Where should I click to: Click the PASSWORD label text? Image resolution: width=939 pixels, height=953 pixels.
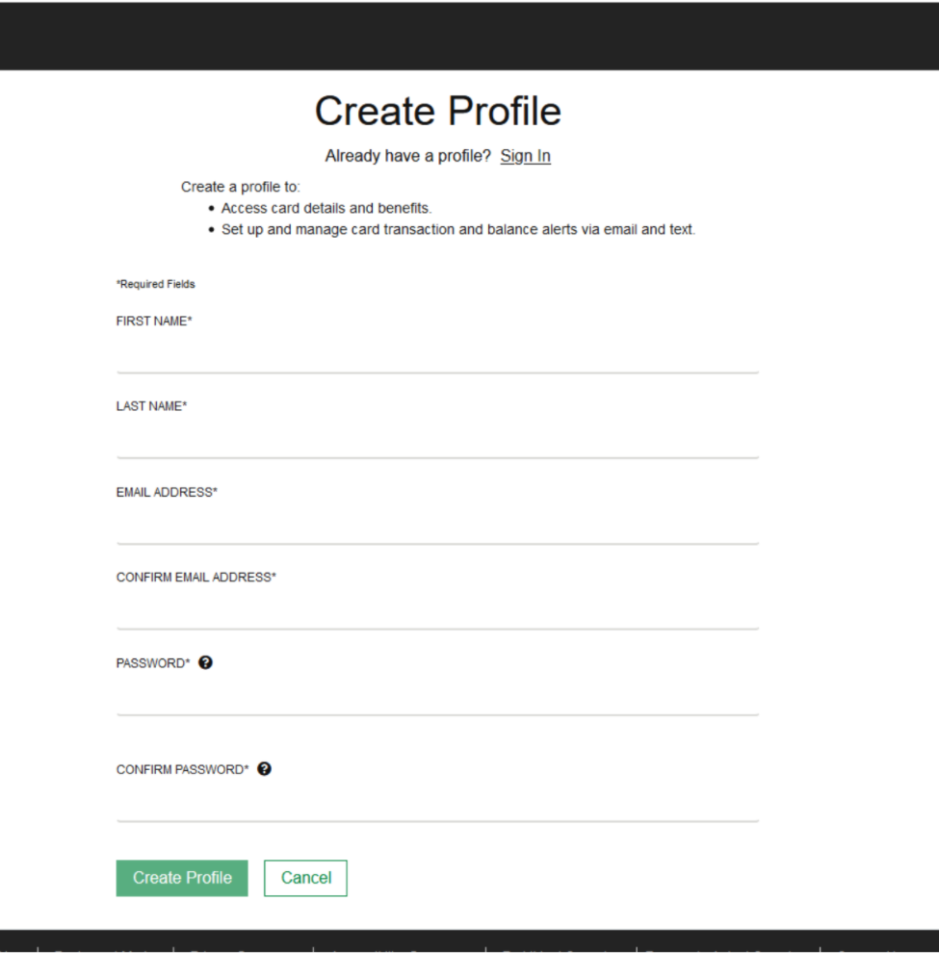153,663
